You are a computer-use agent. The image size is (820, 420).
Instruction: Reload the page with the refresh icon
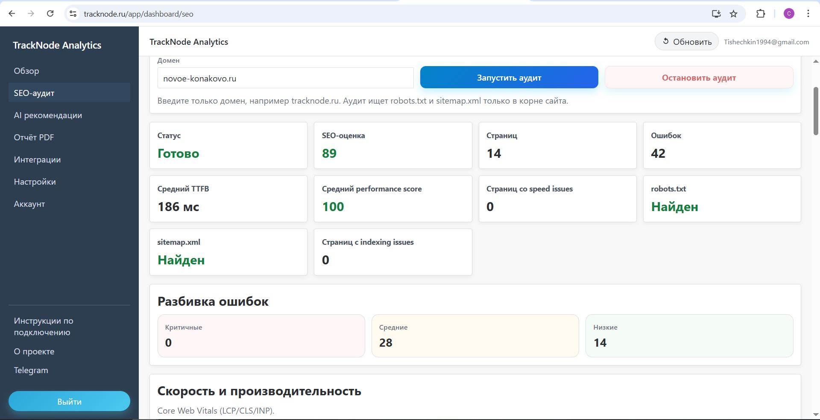click(50, 13)
